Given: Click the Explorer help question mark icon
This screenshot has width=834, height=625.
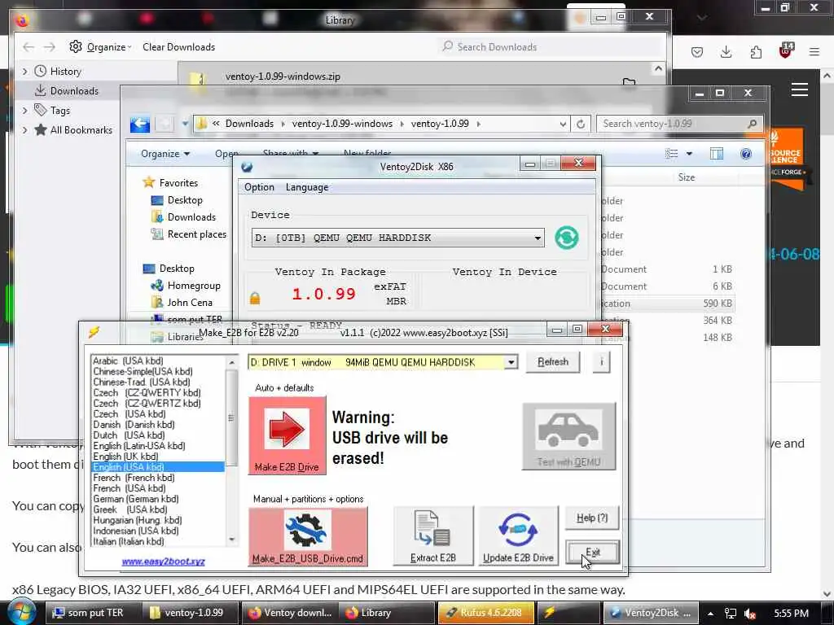Looking at the screenshot, I should (746, 154).
